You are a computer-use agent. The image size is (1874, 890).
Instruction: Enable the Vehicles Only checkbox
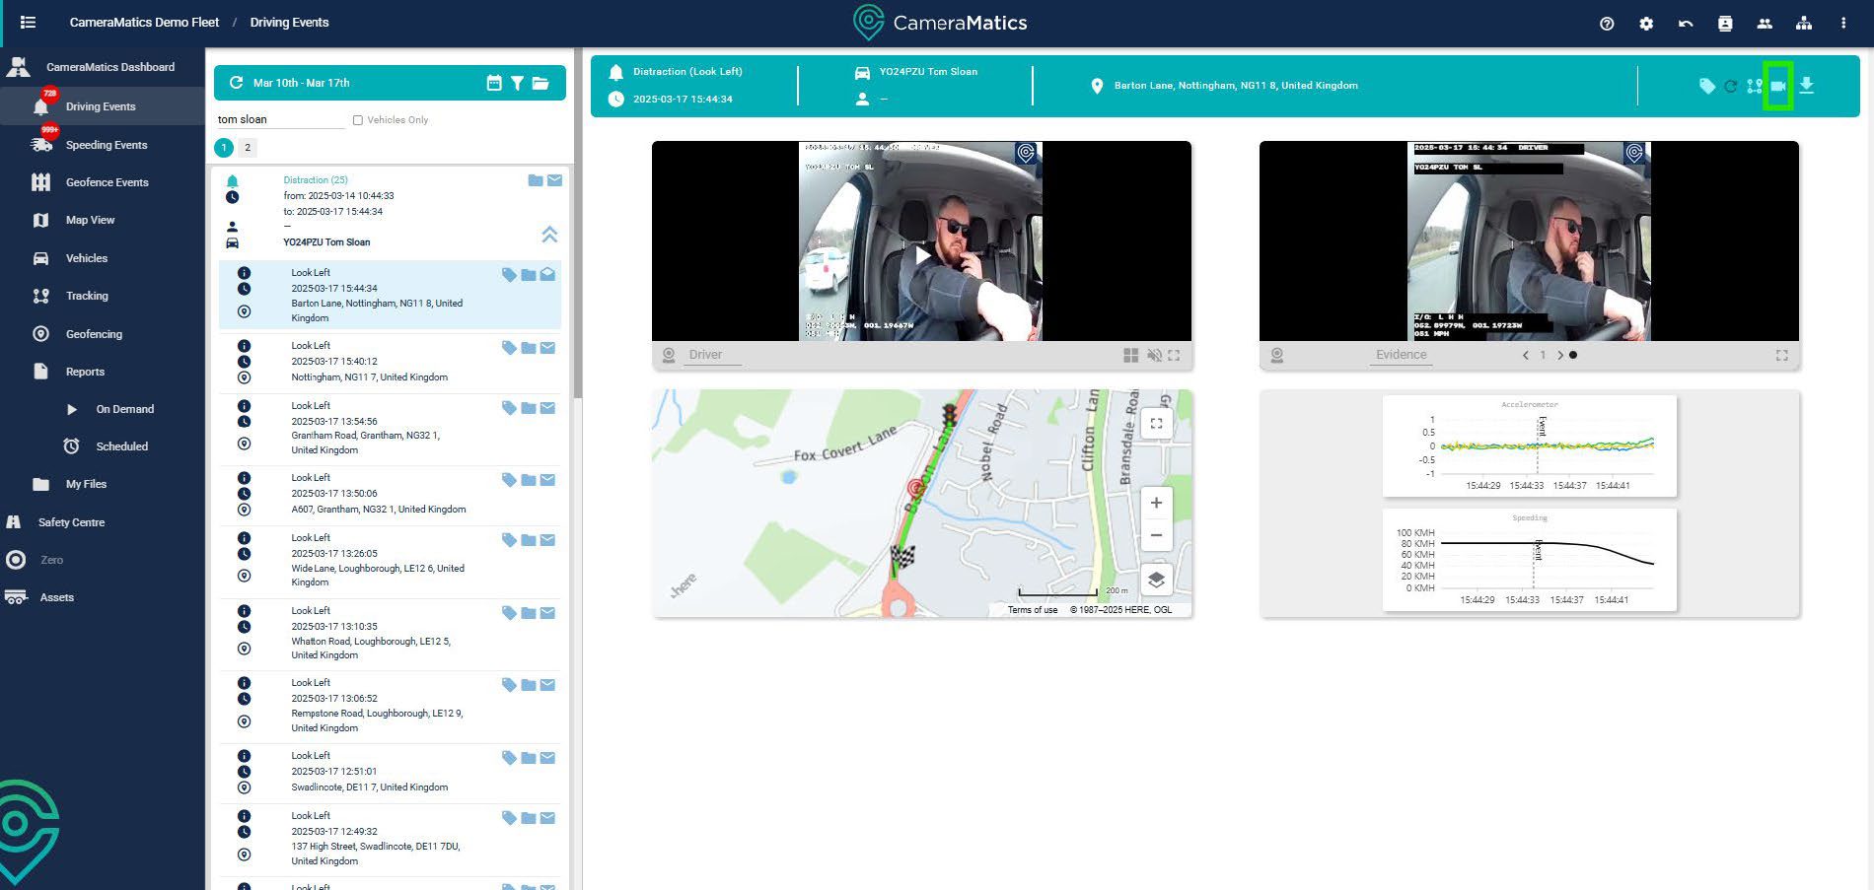click(358, 120)
